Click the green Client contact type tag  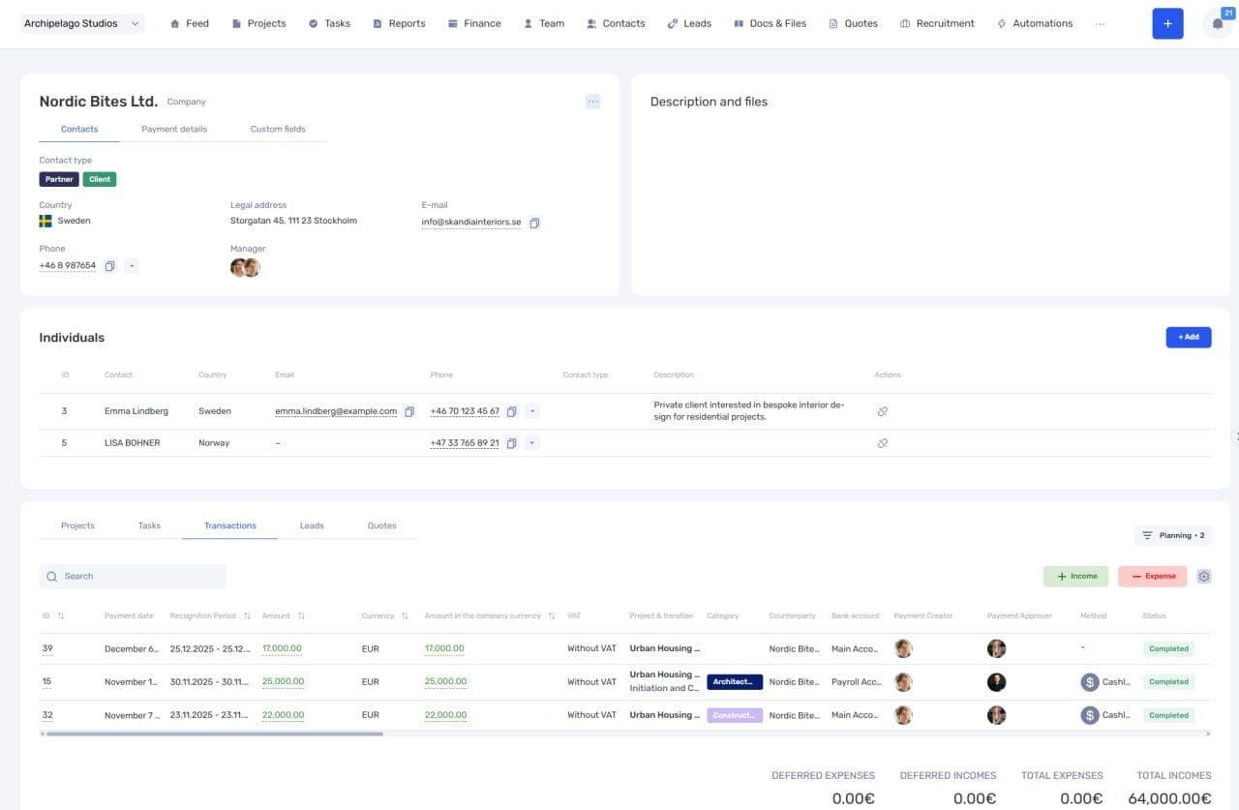point(100,179)
